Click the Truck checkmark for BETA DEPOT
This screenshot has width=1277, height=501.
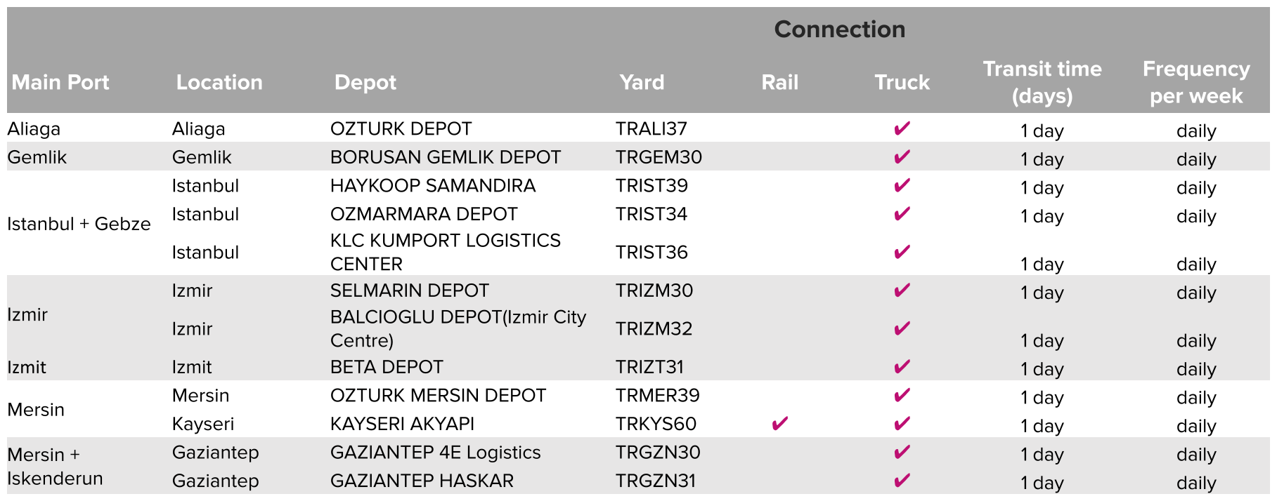[x=902, y=366]
